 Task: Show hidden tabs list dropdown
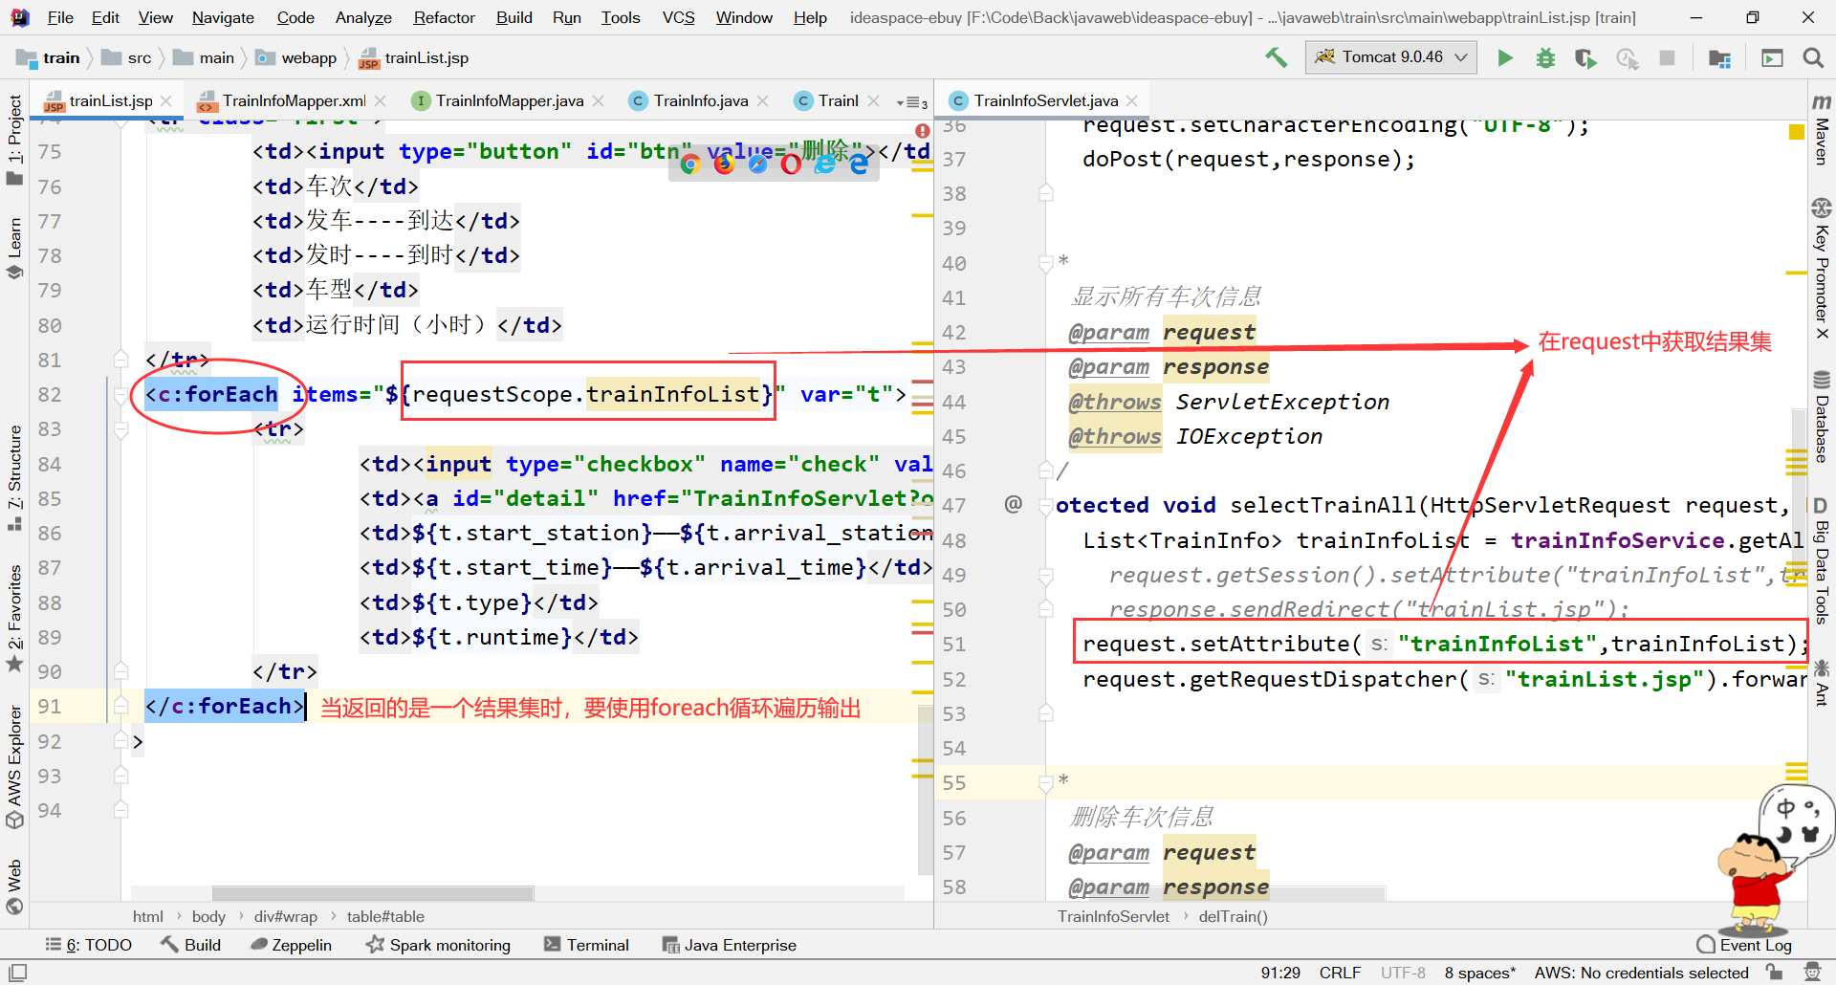click(x=912, y=101)
